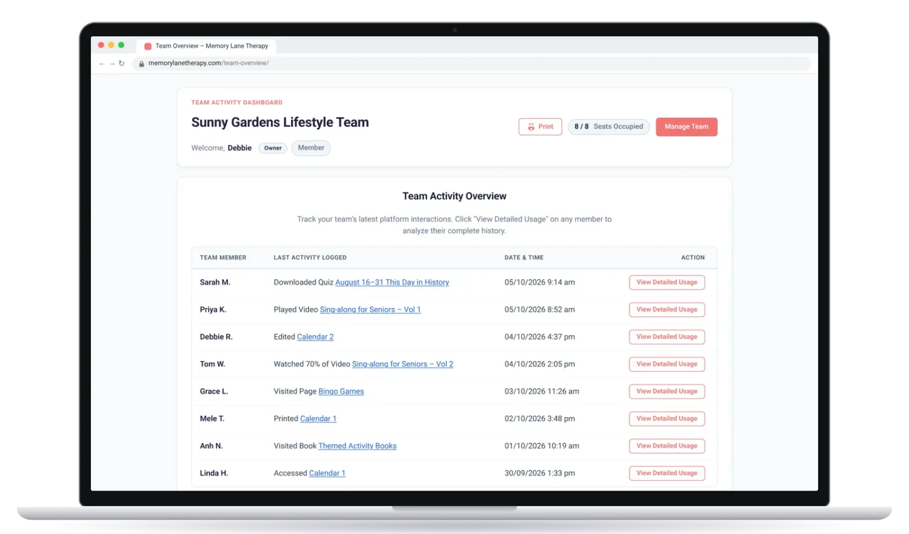Click the 8 / 8 Seats Occupied badge
Image resolution: width=909 pixels, height=534 pixels.
(608, 127)
